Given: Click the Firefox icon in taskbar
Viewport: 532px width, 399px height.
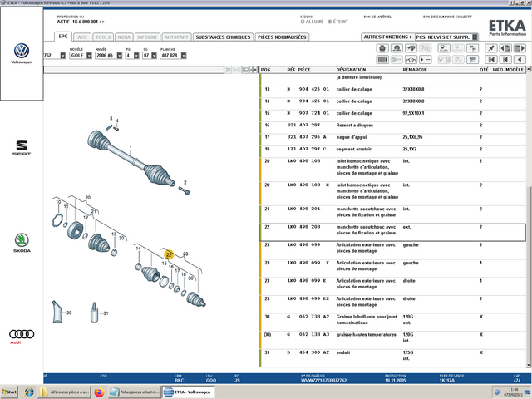Looking at the screenshot, I should 99,392.
